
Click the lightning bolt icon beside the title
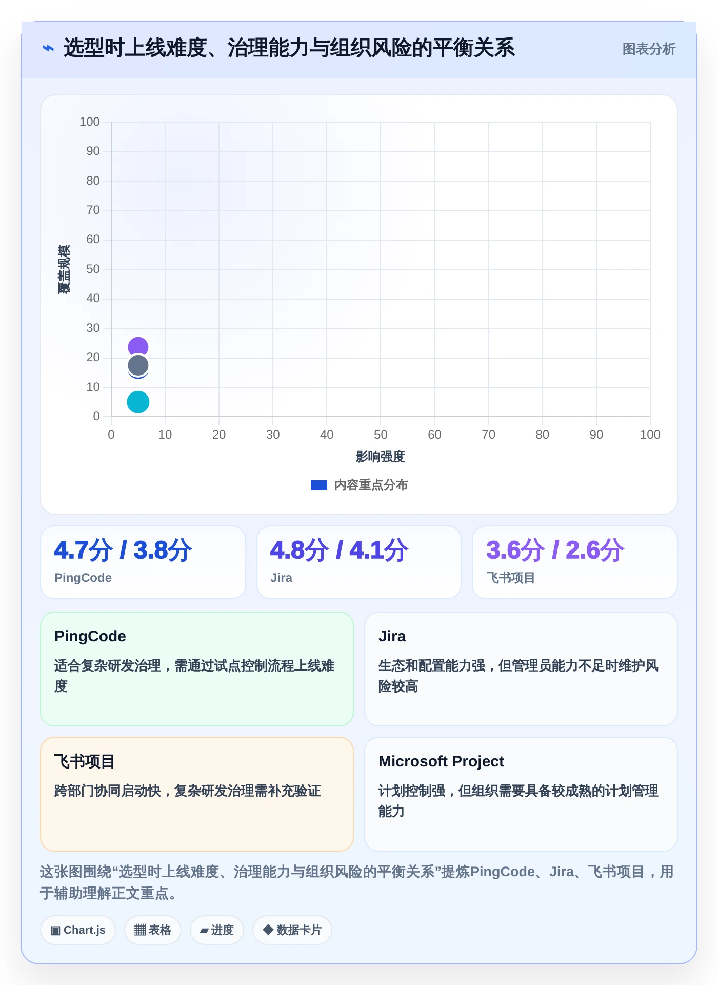[48, 49]
